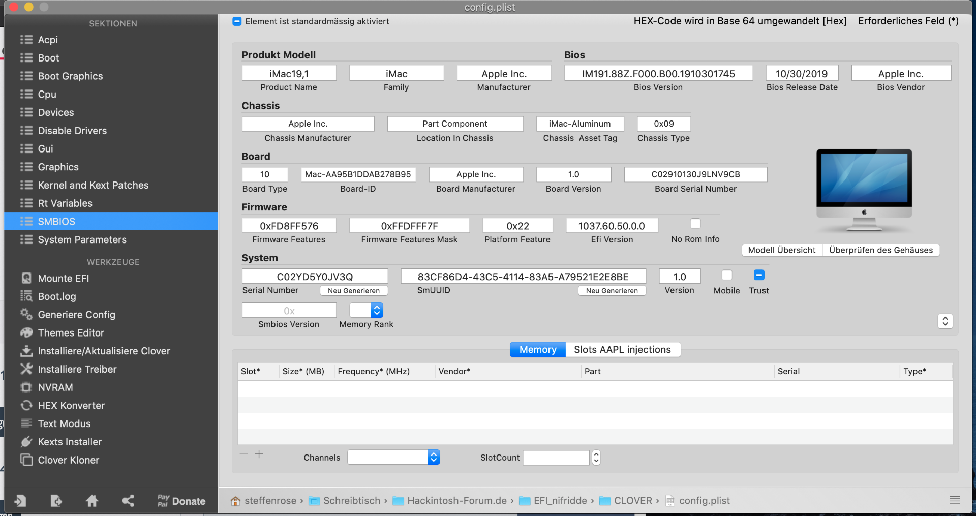976x516 pixels.
Task: Enable the Mobile checkbox
Action: pyautogui.click(x=727, y=275)
